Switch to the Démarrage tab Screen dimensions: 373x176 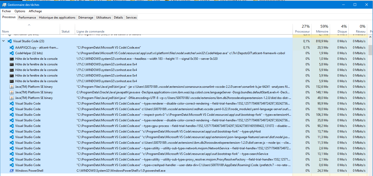pyautogui.click(x=85, y=17)
